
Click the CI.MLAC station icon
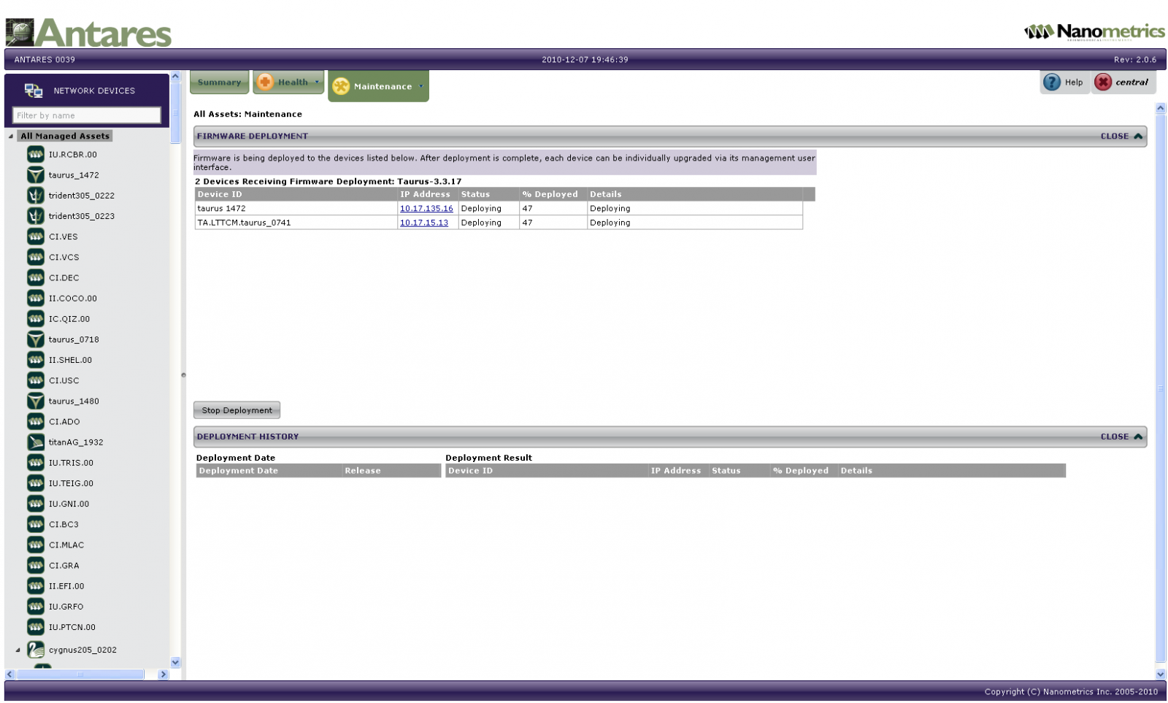pyautogui.click(x=36, y=545)
